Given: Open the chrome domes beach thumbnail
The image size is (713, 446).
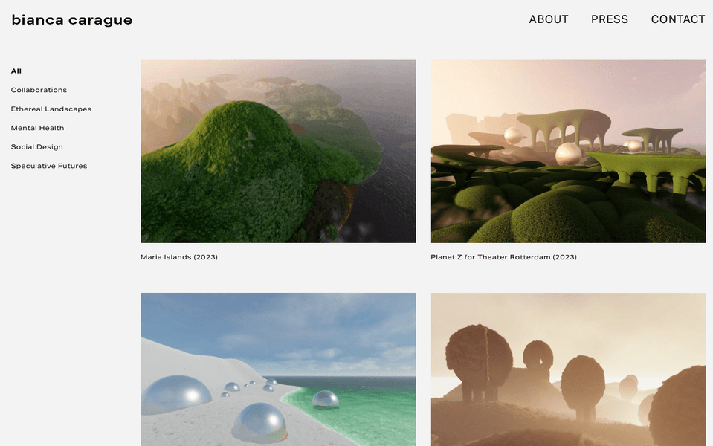Looking at the screenshot, I should (278, 369).
